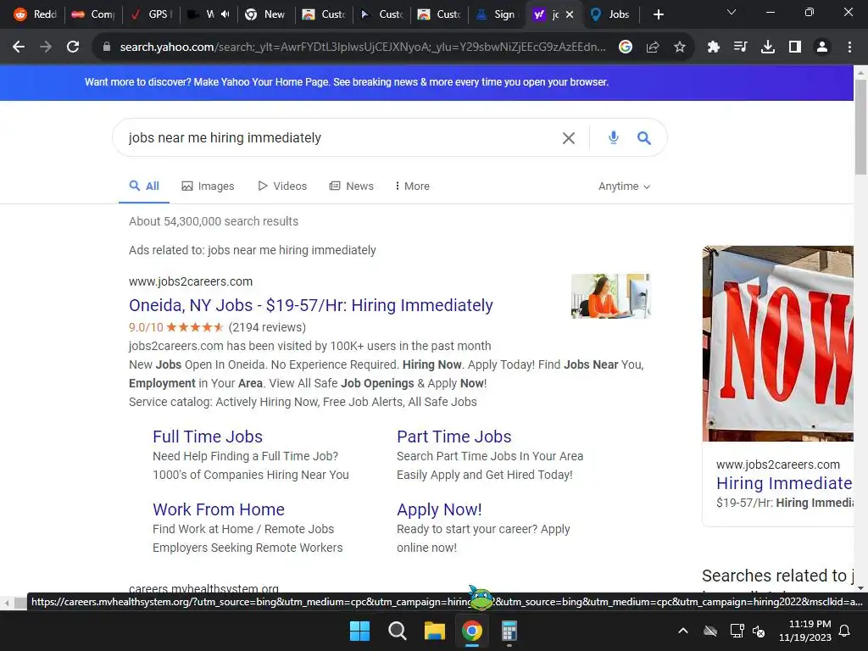This screenshot has width=868, height=651.
Task: Reload the current page
Action: pos(73,47)
